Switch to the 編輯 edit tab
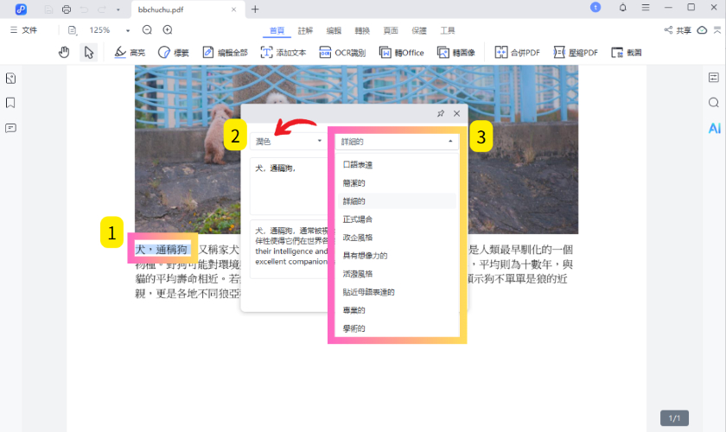 (334, 30)
